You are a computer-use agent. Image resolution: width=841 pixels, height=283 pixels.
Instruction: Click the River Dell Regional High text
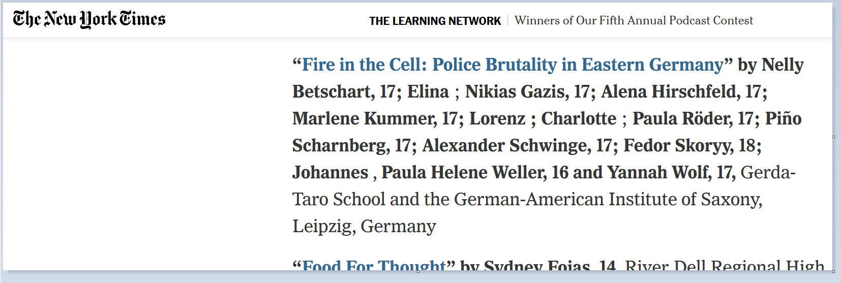725,265
